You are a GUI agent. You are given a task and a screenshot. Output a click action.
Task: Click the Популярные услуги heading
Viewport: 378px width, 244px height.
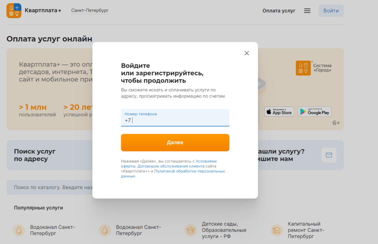38,208
